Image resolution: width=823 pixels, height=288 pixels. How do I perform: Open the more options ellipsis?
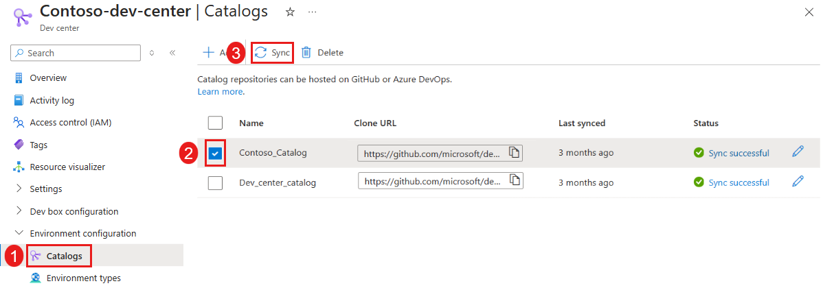tap(313, 12)
